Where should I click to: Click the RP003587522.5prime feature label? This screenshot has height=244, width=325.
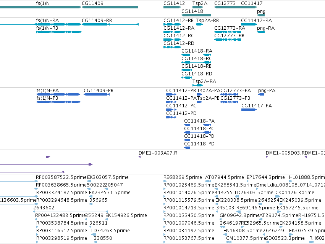(x=61, y=177)
